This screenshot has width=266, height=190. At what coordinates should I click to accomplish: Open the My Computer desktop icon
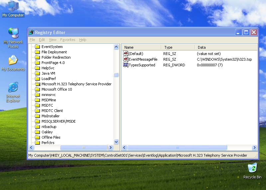13,9
